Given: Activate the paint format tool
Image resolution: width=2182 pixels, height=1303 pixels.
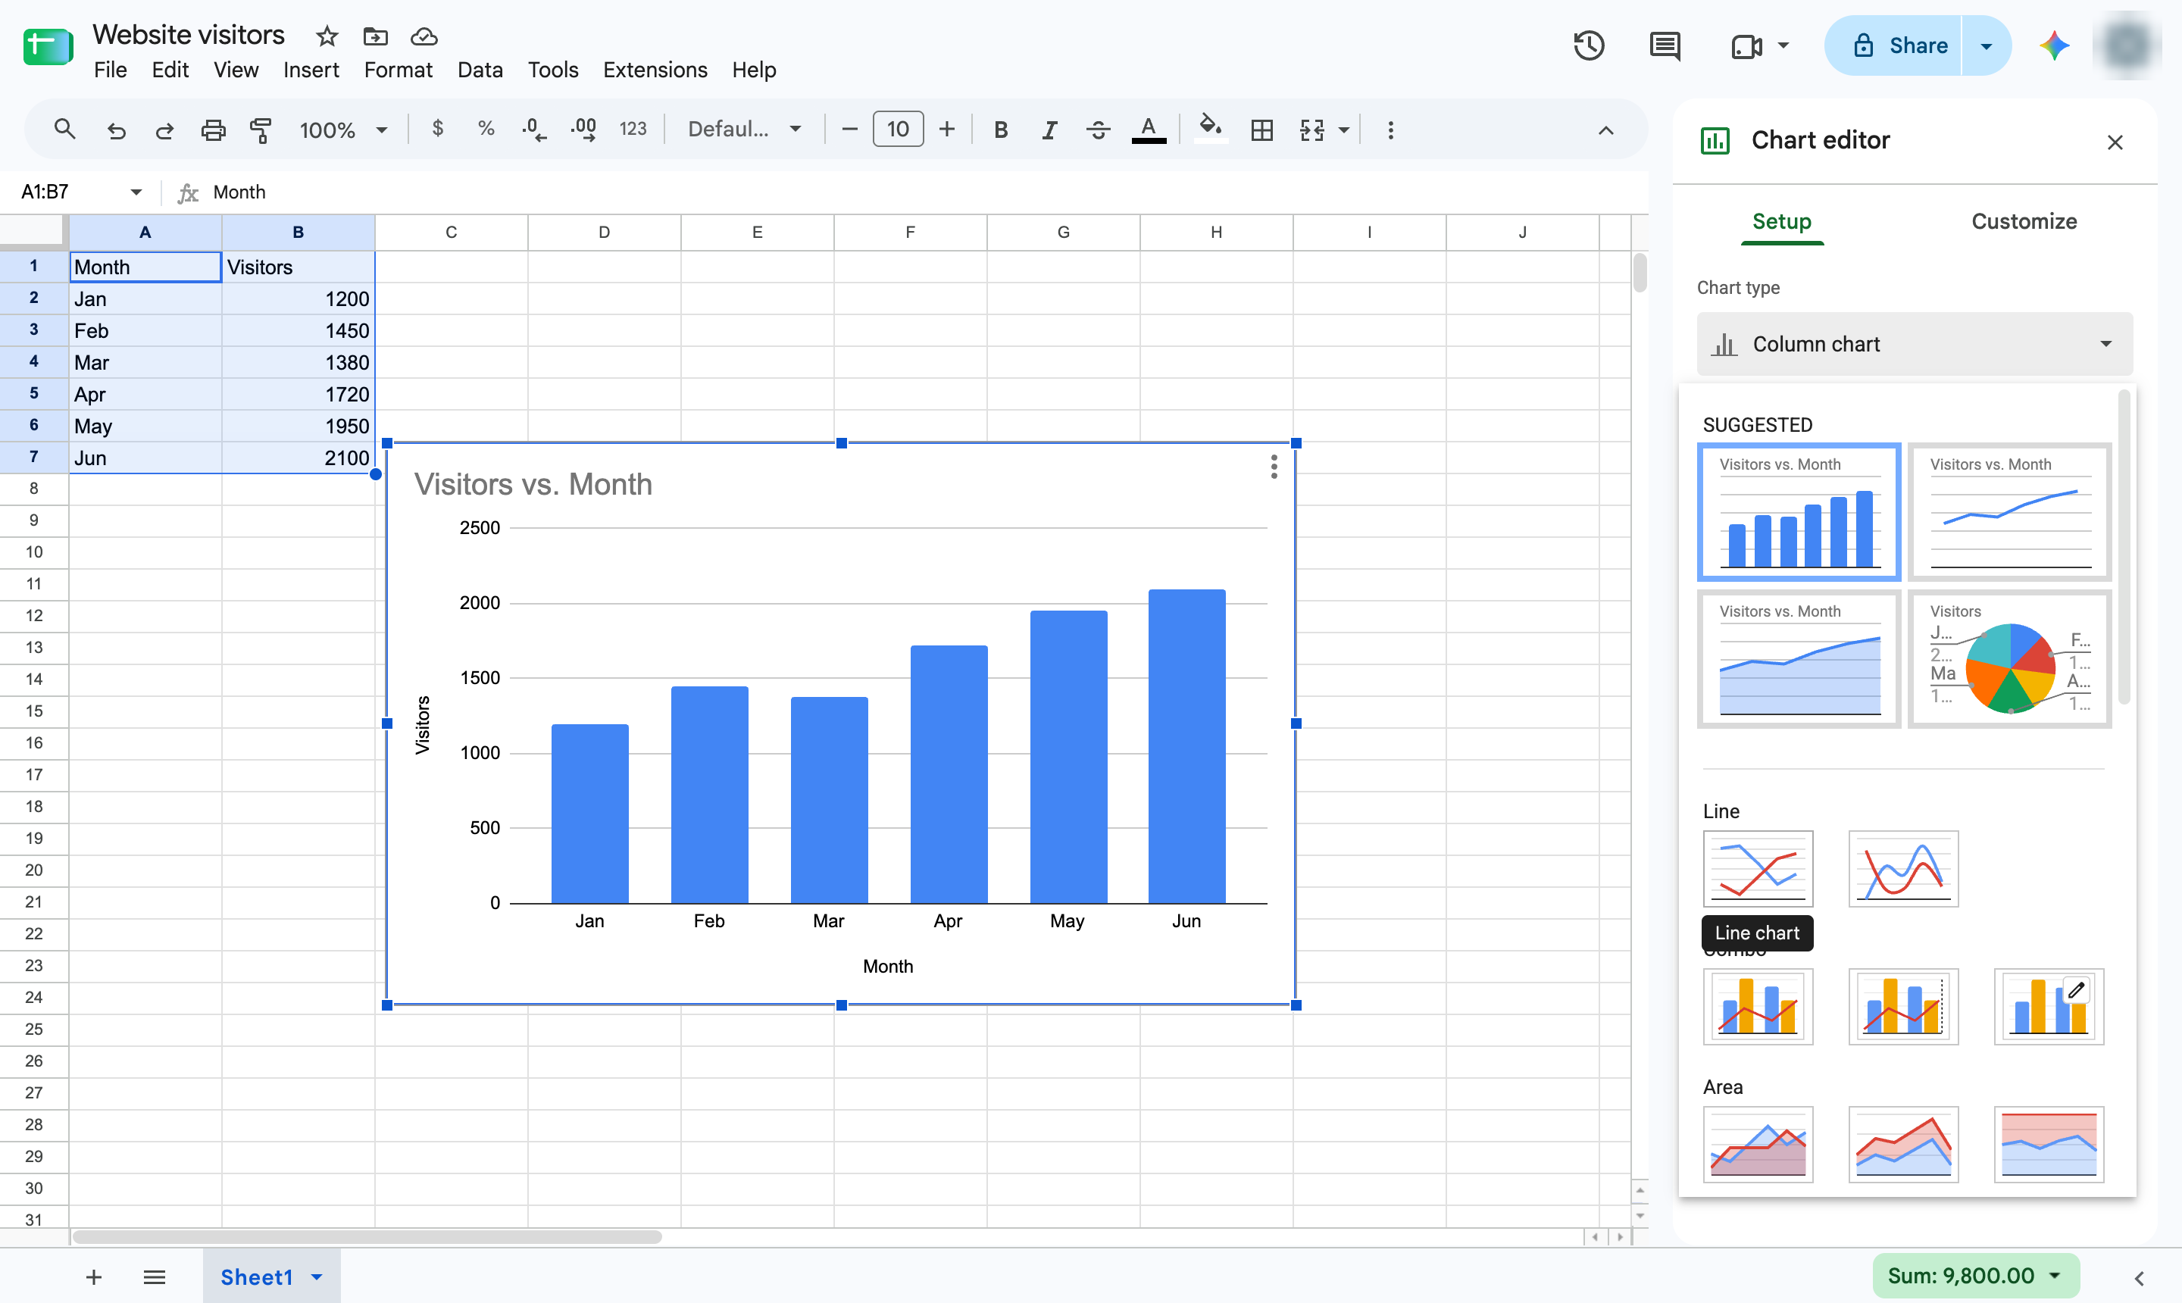Looking at the screenshot, I should (x=261, y=130).
